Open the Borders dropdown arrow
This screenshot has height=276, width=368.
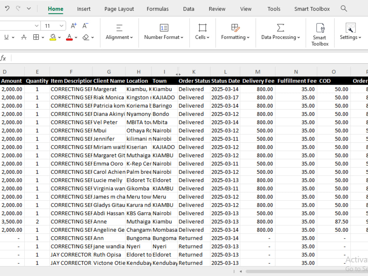point(43,37)
